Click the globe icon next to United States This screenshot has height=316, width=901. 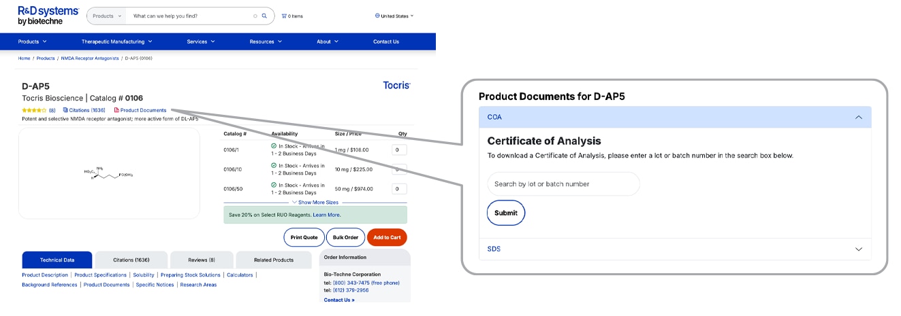(377, 16)
